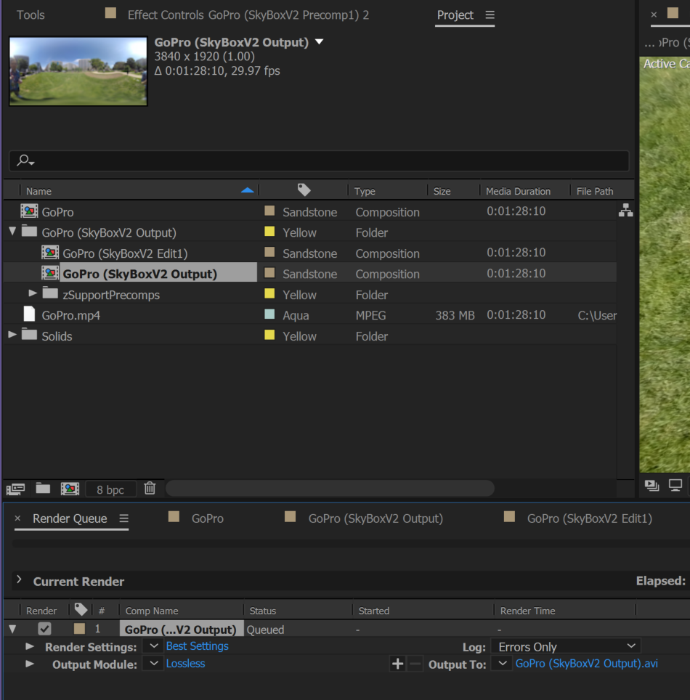This screenshot has height=700, width=690.
Task: Click the 8 bpc color depth button
Action: (x=110, y=489)
